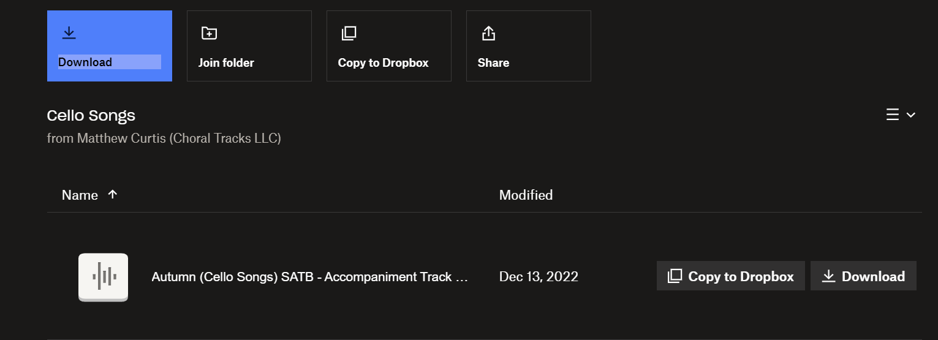
Task: Click the Copy to Dropbox label in the top tile
Action: (383, 62)
